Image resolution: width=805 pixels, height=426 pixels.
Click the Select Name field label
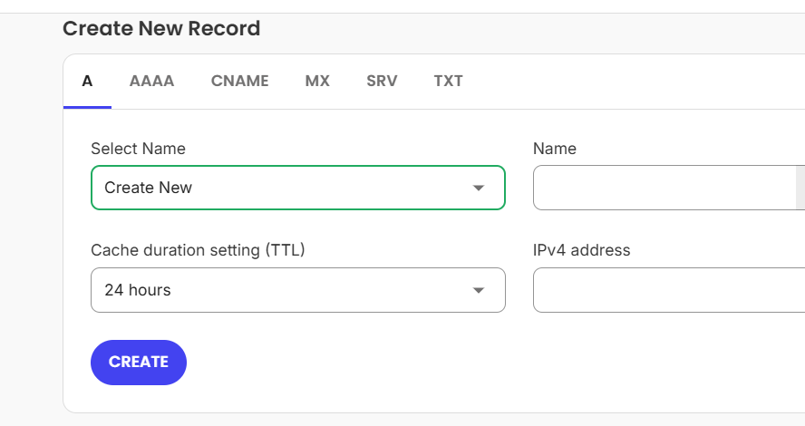(x=138, y=149)
